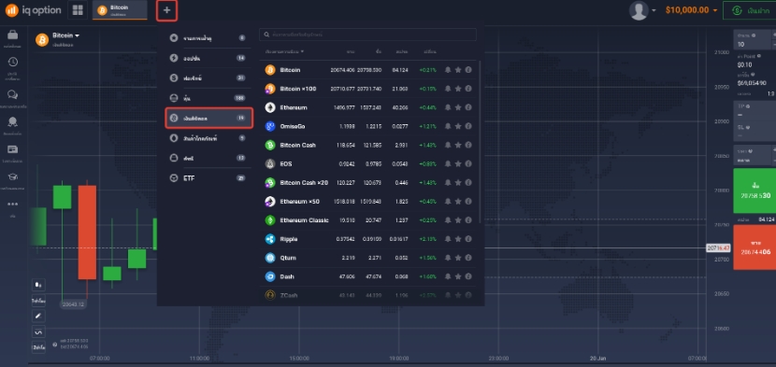
Task: Focus the asset search input field
Action: 367,35
